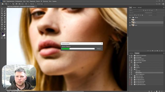Create new action set folder icon

pos(157,91)
